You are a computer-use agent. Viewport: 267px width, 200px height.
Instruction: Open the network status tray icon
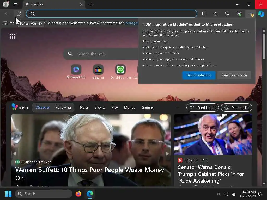(x=227, y=194)
